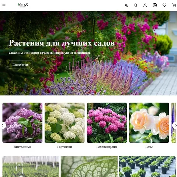This screenshot has width=177, height=177.
Task: Open the user account icon
Action: tap(145, 5)
